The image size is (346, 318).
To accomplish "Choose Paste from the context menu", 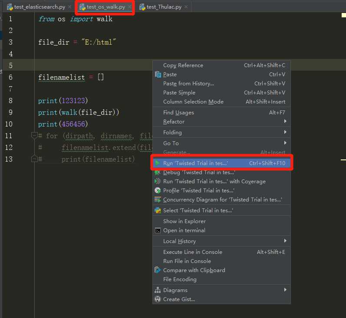I will point(221,75).
